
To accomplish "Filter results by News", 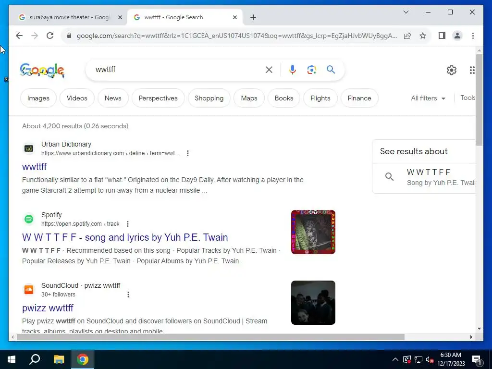I will click(x=113, y=98).
